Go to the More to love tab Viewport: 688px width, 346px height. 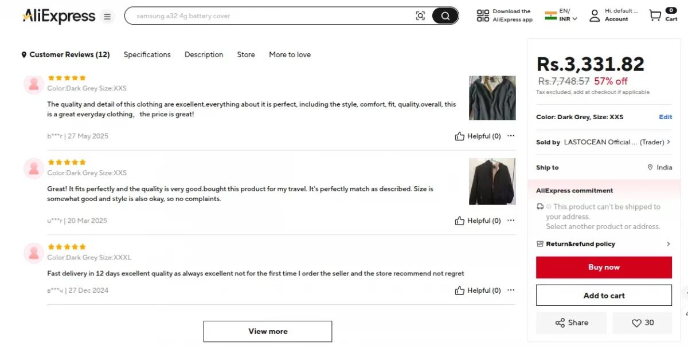[x=290, y=54]
